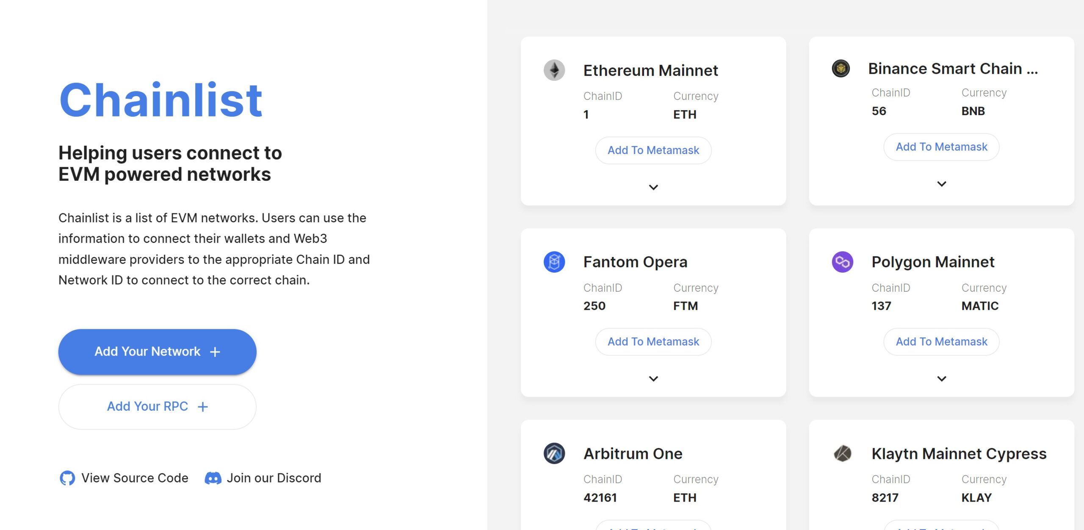Add Fantom Opera to Metamask
1084x530 pixels.
653,342
